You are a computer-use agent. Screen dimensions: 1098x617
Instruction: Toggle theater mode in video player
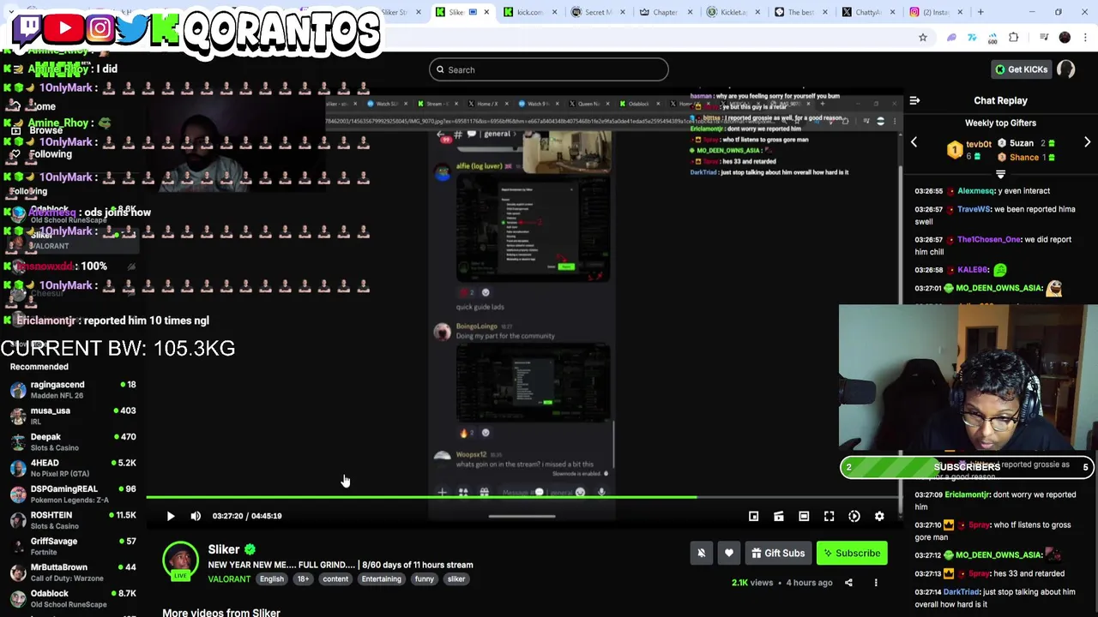pyautogui.click(x=804, y=516)
